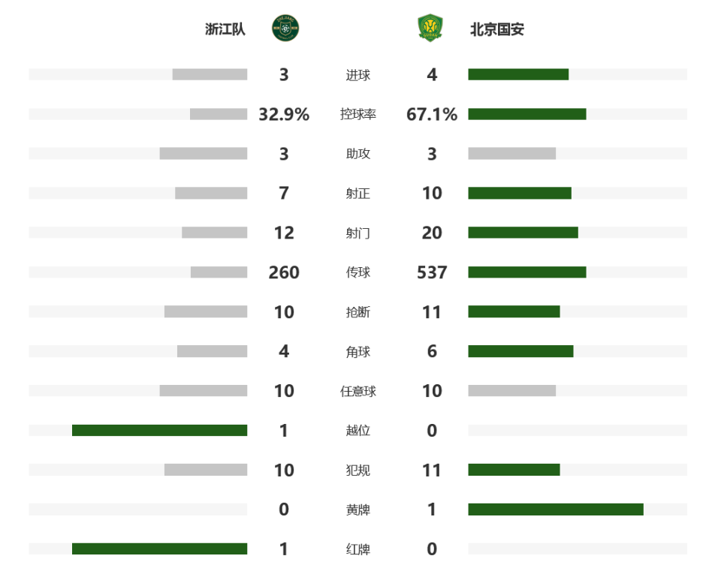Click the 537 passes value
The width and height of the screenshot is (721, 574).
[x=432, y=272]
